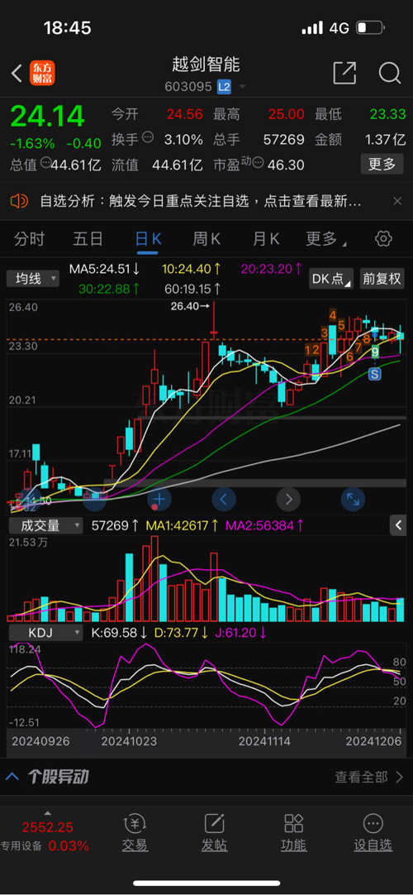Open the KDJ indicator dropdown
The width and height of the screenshot is (413, 895).
pos(45,633)
